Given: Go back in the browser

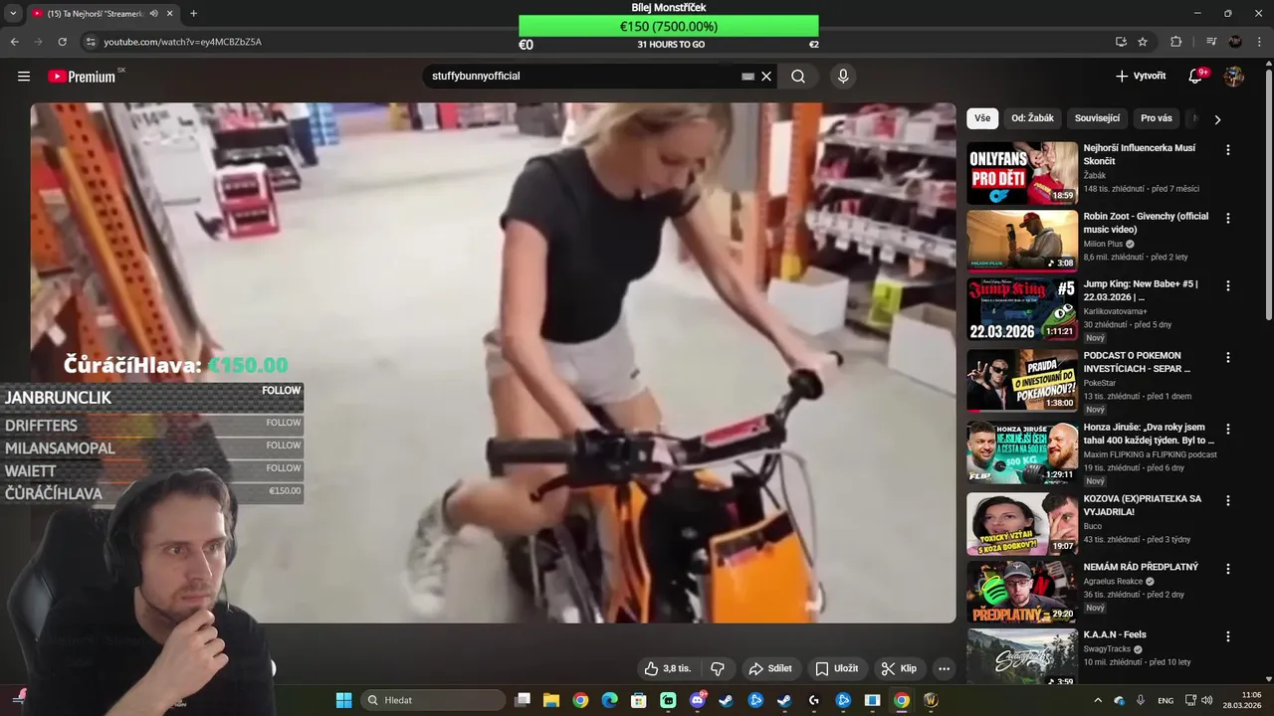Looking at the screenshot, I should click(15, 42).
